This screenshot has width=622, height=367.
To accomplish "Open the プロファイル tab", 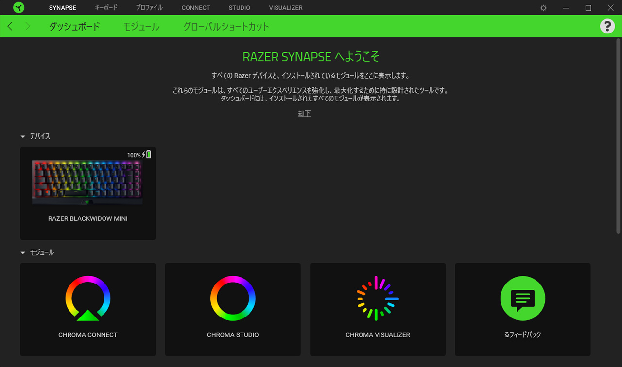I will (149, 8).
